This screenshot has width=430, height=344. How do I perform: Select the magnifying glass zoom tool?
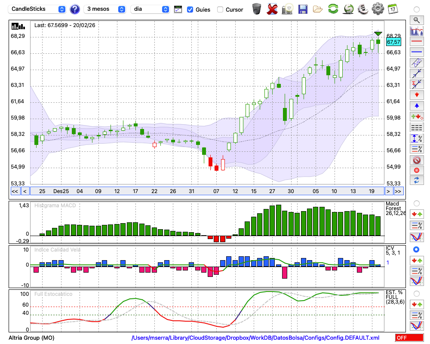click(416, 20)
